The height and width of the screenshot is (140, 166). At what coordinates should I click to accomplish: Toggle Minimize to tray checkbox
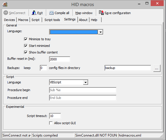coord(26,39)
